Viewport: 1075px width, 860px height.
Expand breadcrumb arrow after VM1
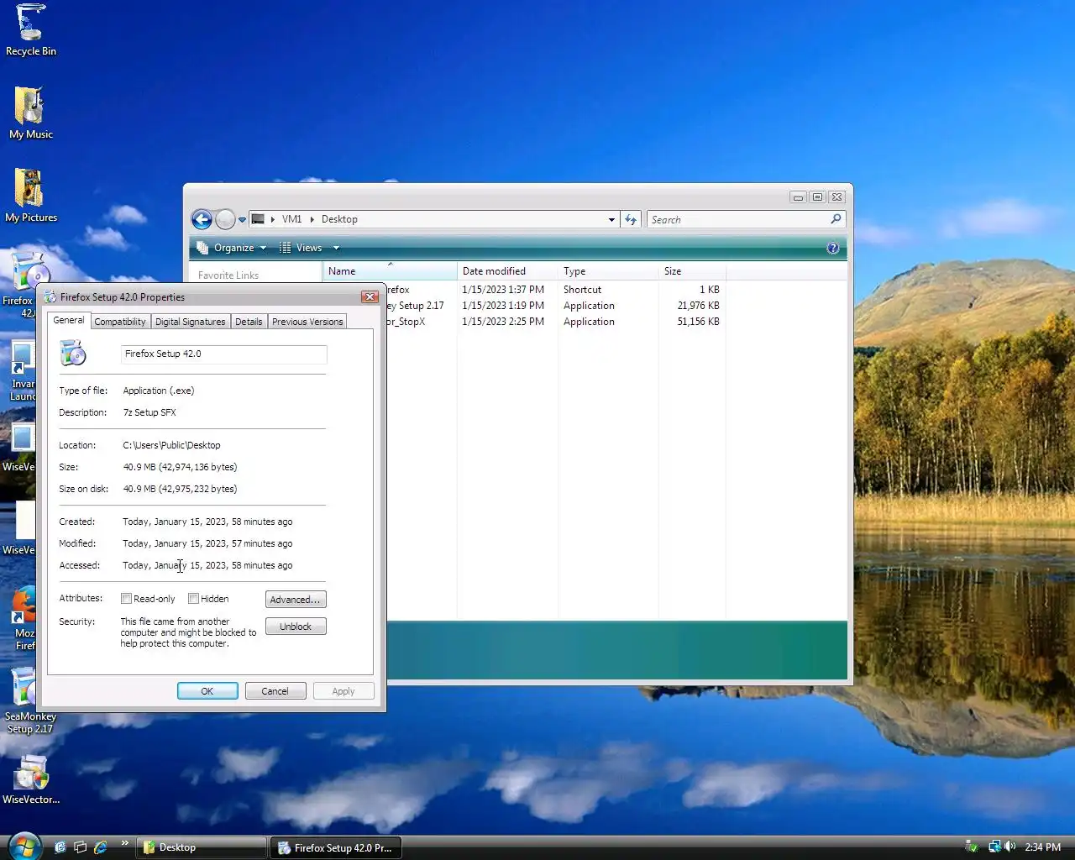(312, 219)
